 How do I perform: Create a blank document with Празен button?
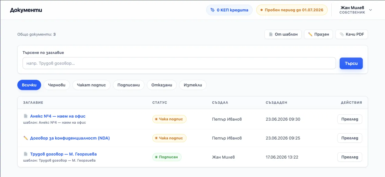[x=318, y=34]
